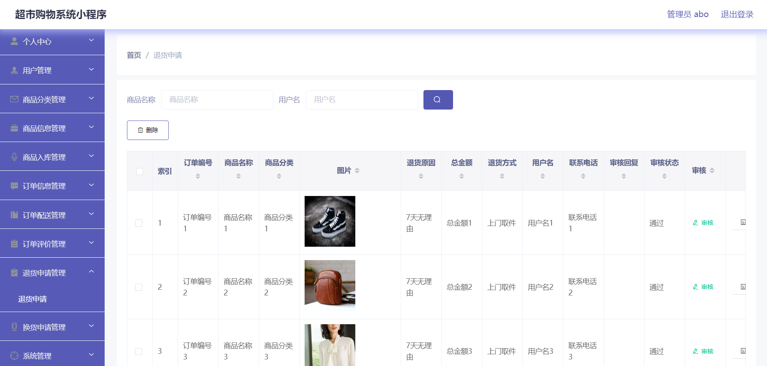Check the checkbox for row 3

(x=139, y=351)
